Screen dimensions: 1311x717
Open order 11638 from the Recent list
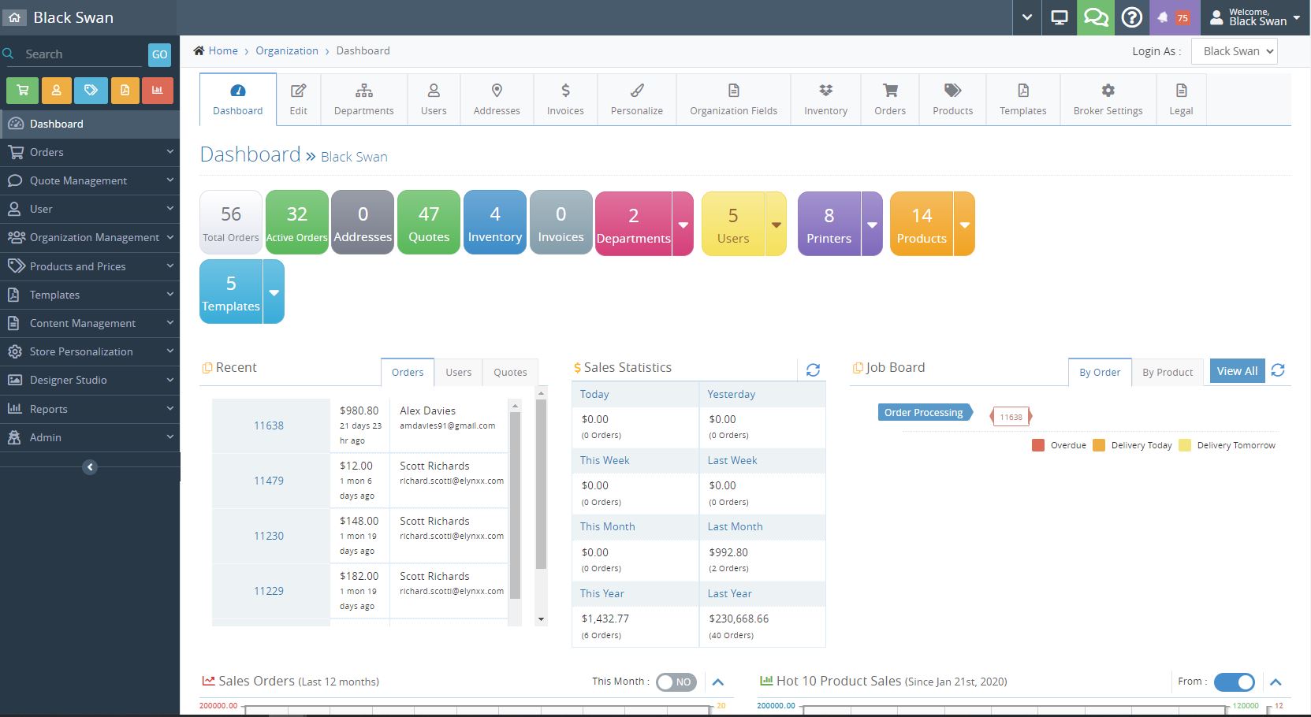268,425
